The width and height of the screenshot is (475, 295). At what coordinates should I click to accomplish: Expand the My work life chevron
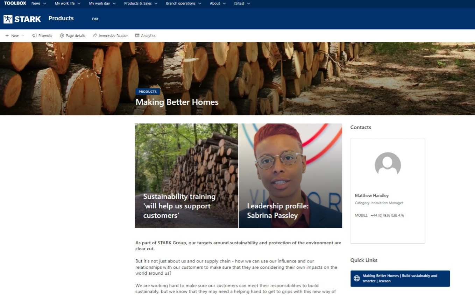79,3
